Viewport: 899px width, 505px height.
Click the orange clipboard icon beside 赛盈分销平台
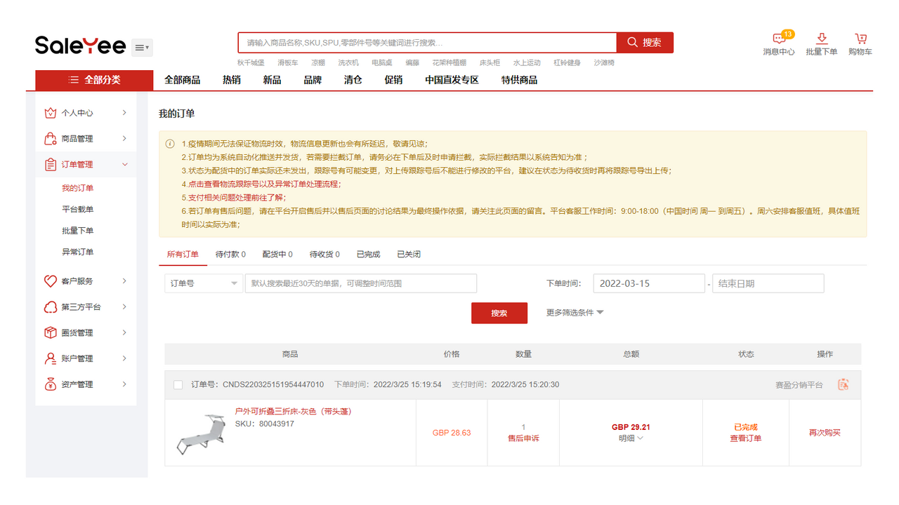click(x=844, y=384)
